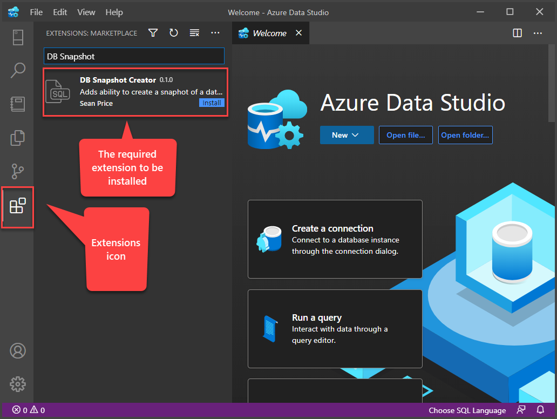This screenshot has width=557, height=419.
Task: Open the Accounts icon
Action: coord(17,351)
